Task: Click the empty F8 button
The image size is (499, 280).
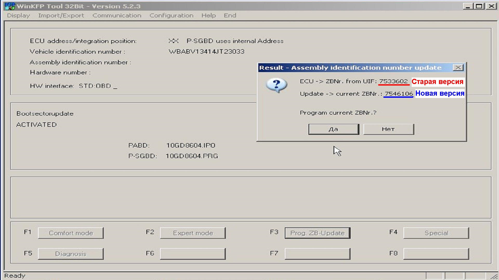Action: point(436,254)
